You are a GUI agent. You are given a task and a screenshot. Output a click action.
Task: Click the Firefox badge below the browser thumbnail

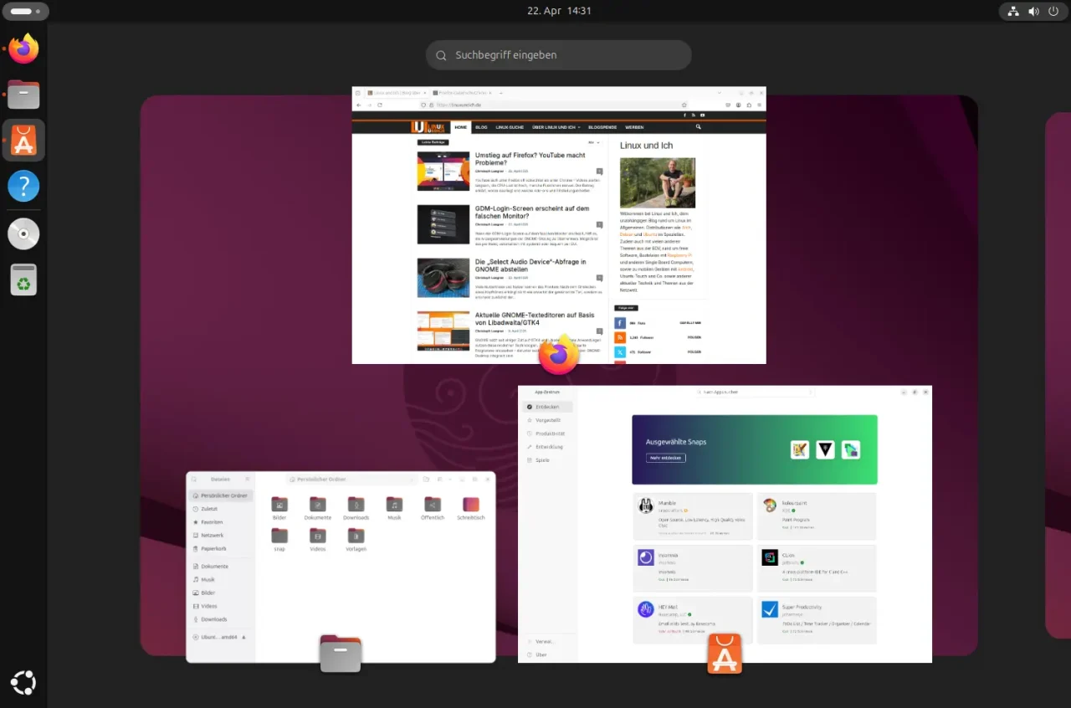559,356
